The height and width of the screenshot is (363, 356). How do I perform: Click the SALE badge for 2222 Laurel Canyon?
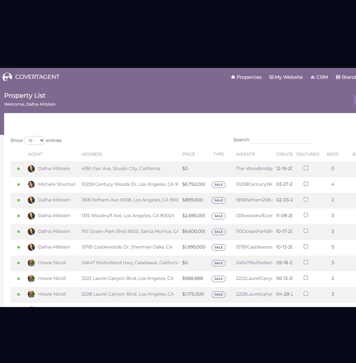[x=218, y=279]
